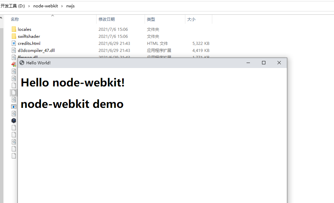Screen dimensions: 334x203
Task: Click 开发工具 (D:) in the address bar
Action: pos(13,6)
